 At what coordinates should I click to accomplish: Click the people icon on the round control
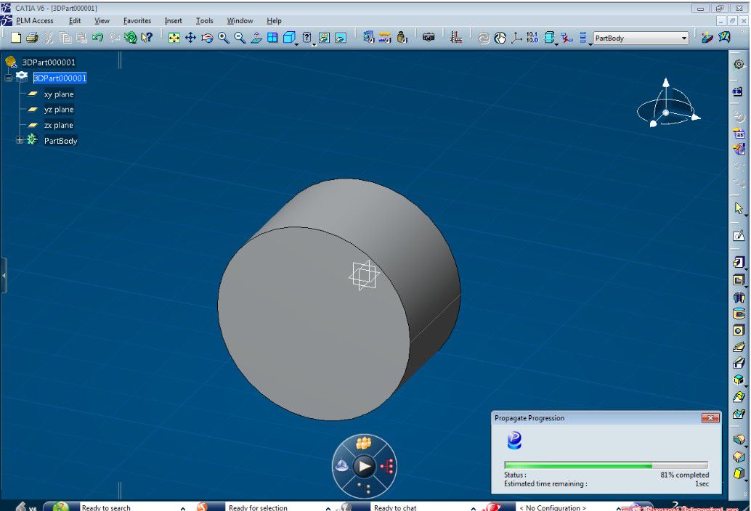click(x=364, y=443)
